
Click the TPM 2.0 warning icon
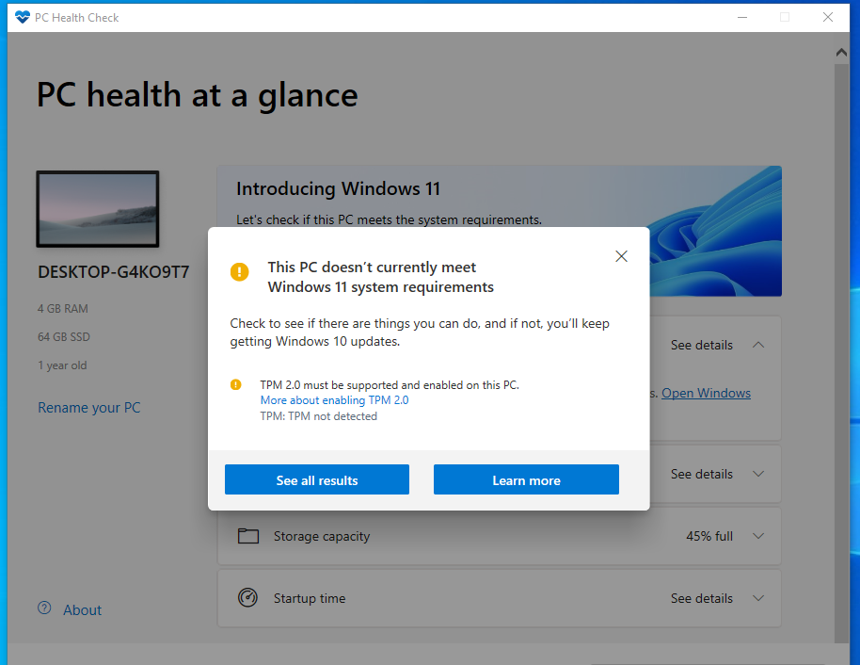236,384
